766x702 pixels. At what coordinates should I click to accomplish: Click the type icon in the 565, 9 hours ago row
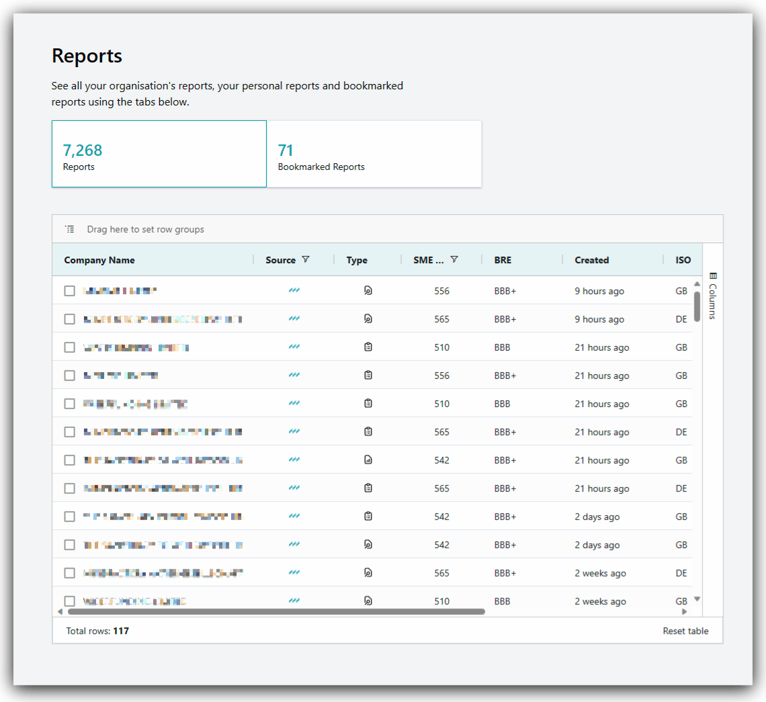click(368, 319)
